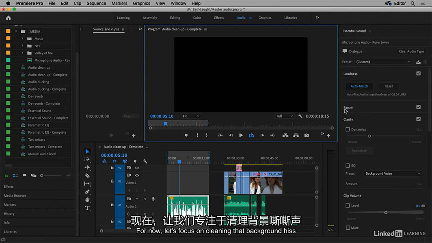Step forward one frame

coord(262,135)
